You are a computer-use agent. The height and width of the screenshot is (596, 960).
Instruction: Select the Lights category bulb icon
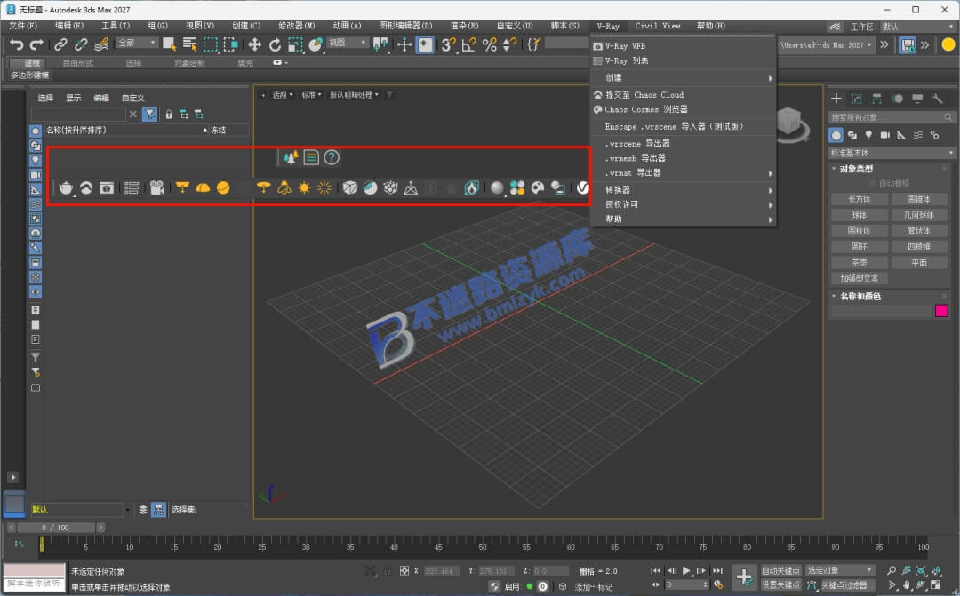[x=868, y=135]
